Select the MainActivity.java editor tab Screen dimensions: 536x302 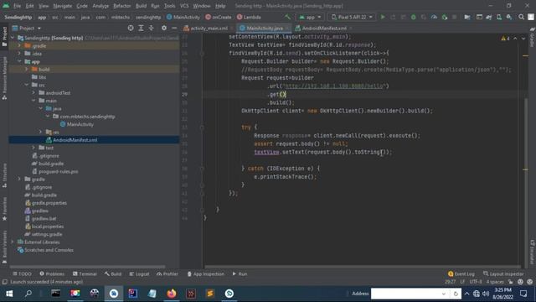coord(265,28)
